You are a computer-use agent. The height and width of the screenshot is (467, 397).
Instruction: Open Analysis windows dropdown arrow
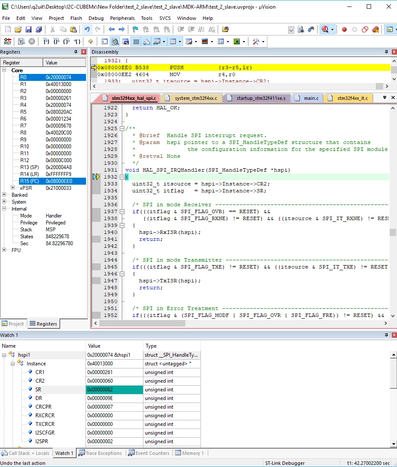coord(212,42)
